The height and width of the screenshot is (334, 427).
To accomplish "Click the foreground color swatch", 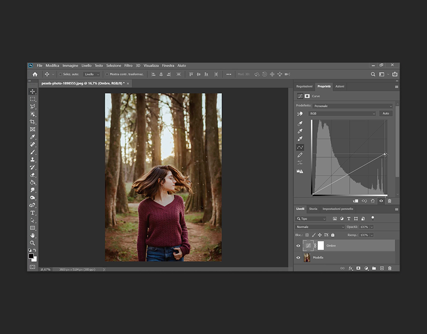I will point(31,256).
